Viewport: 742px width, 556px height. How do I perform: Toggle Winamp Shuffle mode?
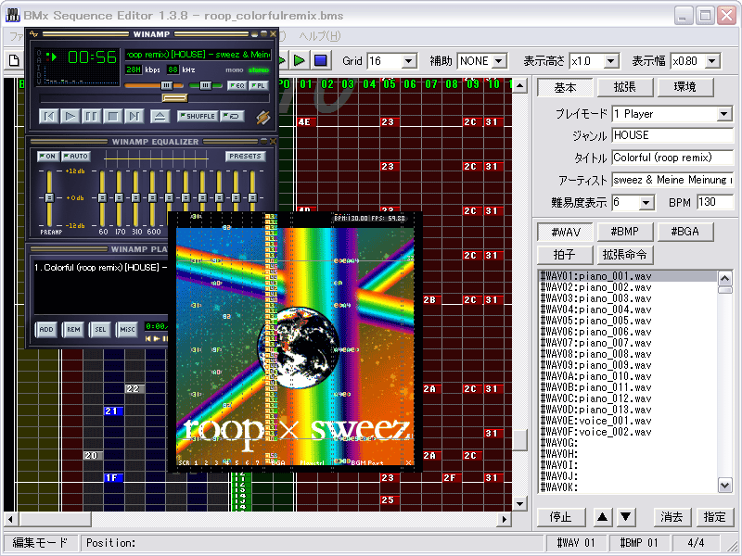(197, 116)
